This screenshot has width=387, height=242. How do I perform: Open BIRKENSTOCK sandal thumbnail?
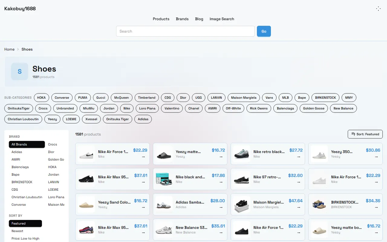point(319,204)
